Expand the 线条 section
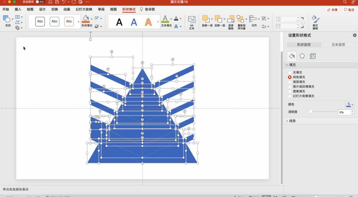The width and height of the screenshot is (358, 197). (287, 121)
